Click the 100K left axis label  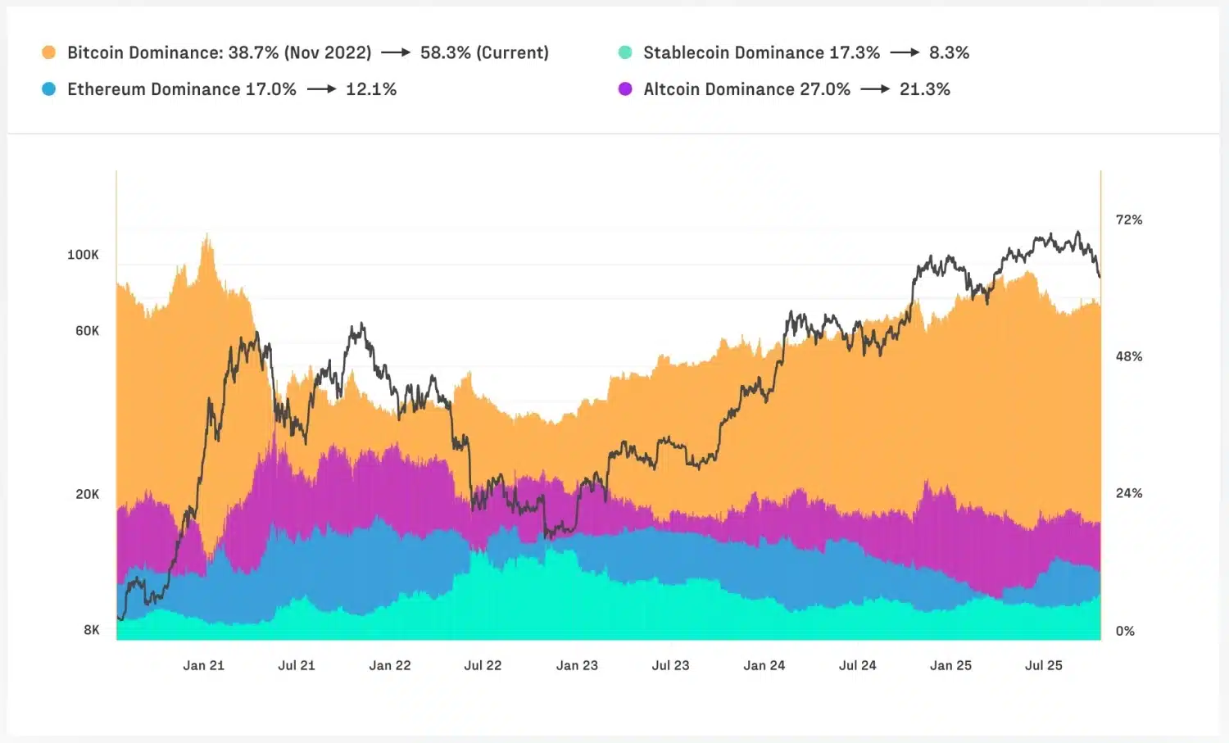pyautogui.click(x=83, y=255)
